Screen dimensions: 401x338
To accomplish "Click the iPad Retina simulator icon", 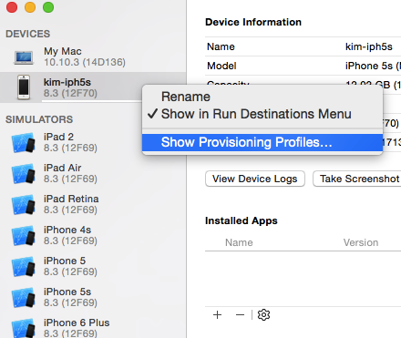I will (24, 204).
